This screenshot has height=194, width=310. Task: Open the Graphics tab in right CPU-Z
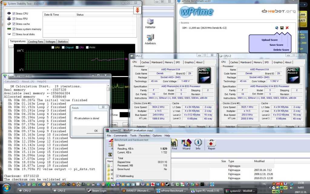[x=278, y=62]
